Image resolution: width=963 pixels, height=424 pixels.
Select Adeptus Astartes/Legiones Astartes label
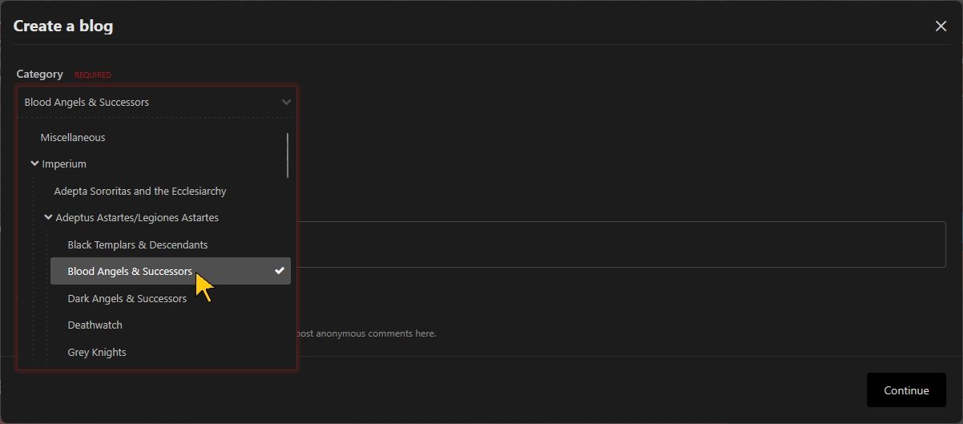(x=137, y=217)
